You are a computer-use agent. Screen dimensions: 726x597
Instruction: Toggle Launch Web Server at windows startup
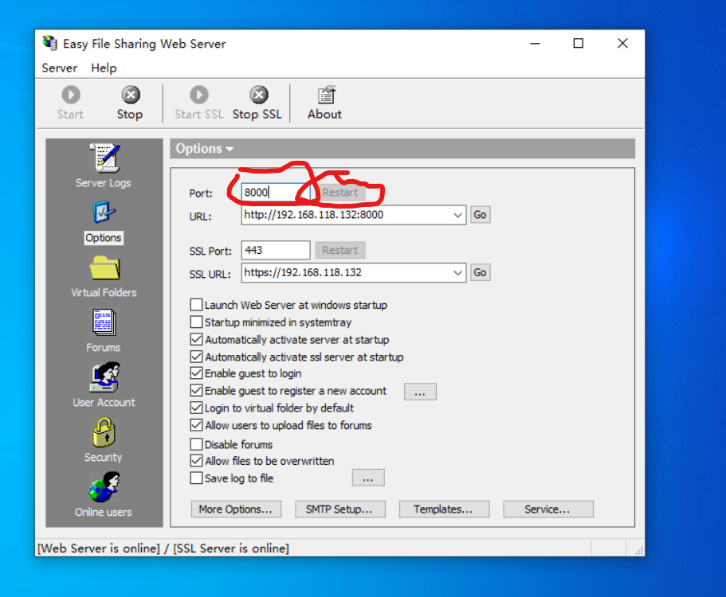coord(196,305)
